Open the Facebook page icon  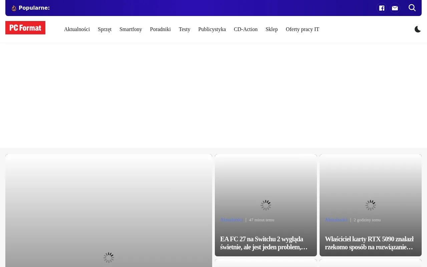[382, 8]
